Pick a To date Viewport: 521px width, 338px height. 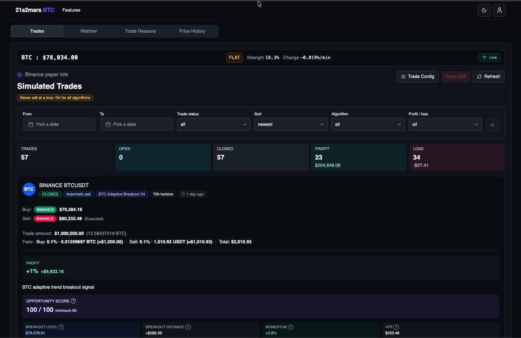tap(137, 124)
